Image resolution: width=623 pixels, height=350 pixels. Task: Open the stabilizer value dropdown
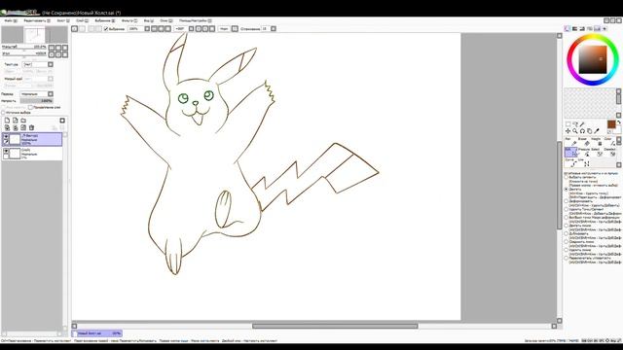point(274,28)
